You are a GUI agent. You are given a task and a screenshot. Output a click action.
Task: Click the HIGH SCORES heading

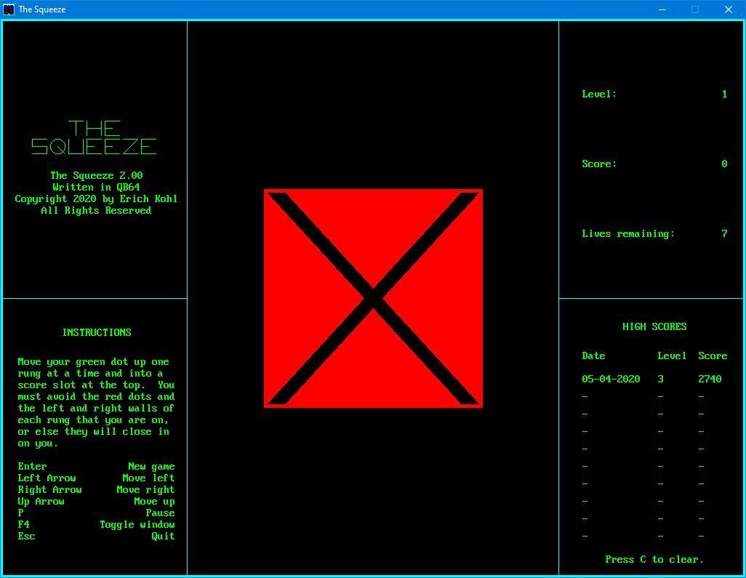click(x=654, y=326)
